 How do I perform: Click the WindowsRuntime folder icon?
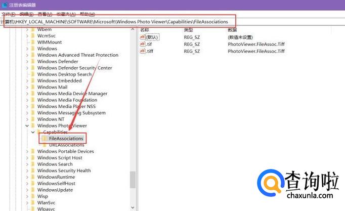(x=33, y=177)
